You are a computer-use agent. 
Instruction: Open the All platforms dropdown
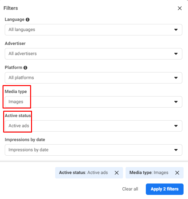[x=94, y=78]
